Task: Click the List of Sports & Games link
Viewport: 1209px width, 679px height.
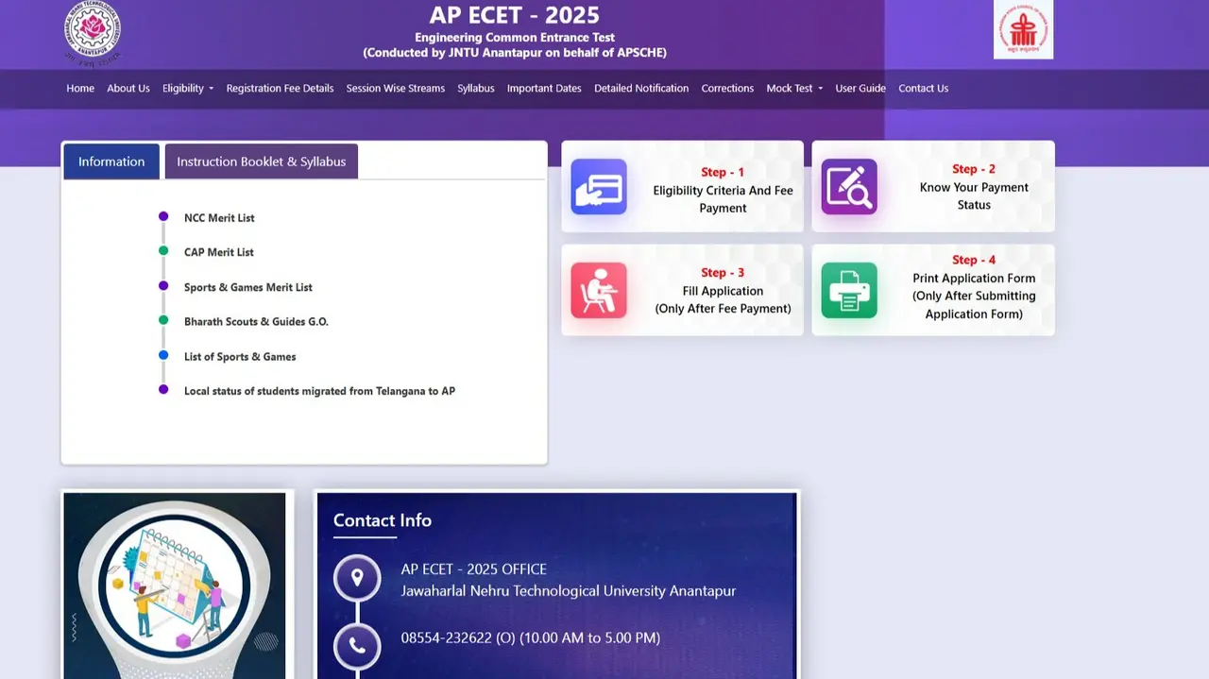Action: [240, 356]
